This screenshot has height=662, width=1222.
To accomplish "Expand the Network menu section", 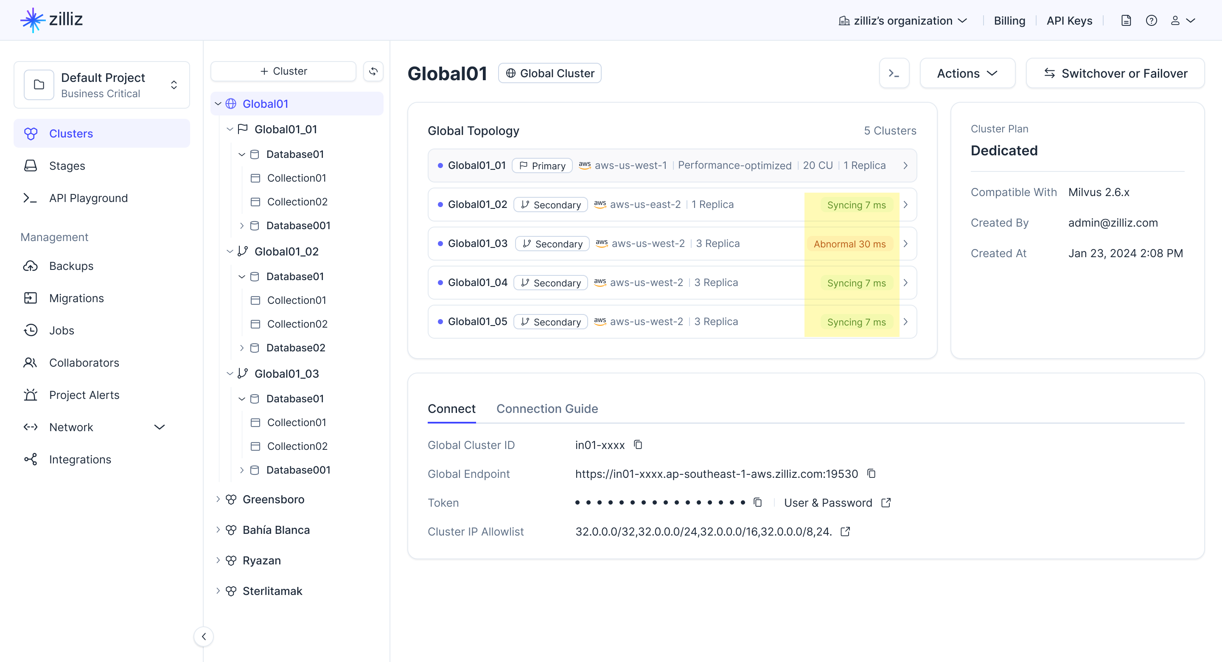I will click(x=160, y=427).
